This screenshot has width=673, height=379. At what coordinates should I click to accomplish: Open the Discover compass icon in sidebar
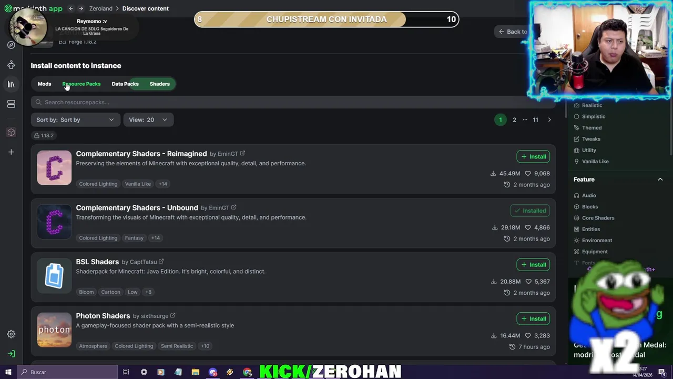pyautogui.click(x=11, y=45)
